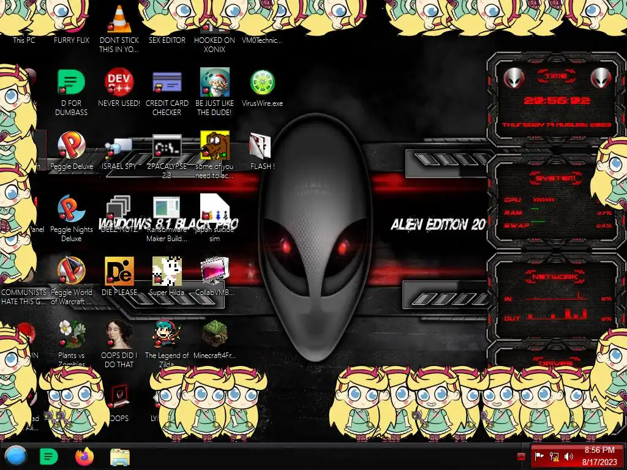Select the 'This PC' desktop label
This screenshot has width=627, height=470.
[x=24, y=40]
